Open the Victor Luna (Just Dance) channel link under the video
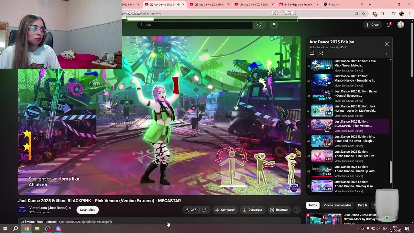This screenshot has width=414, height=233. click(x=48, y=208)
